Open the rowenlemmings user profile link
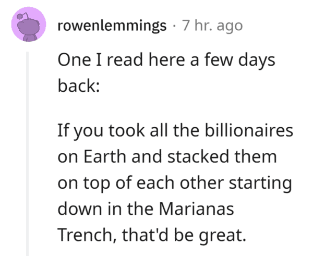Viewport: 313px width, 256px height. point(112,26)
